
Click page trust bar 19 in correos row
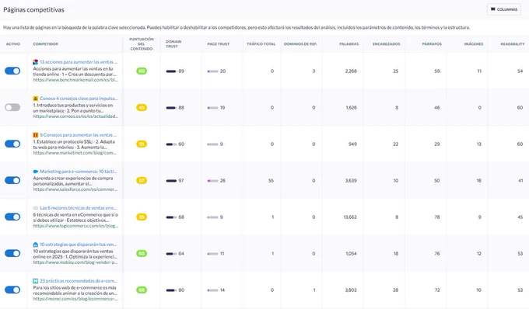click(212, 108)
